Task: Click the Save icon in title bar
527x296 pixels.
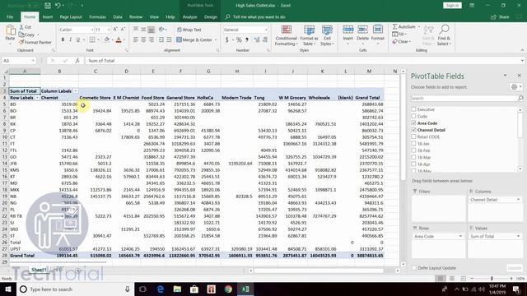Action: 48,6
